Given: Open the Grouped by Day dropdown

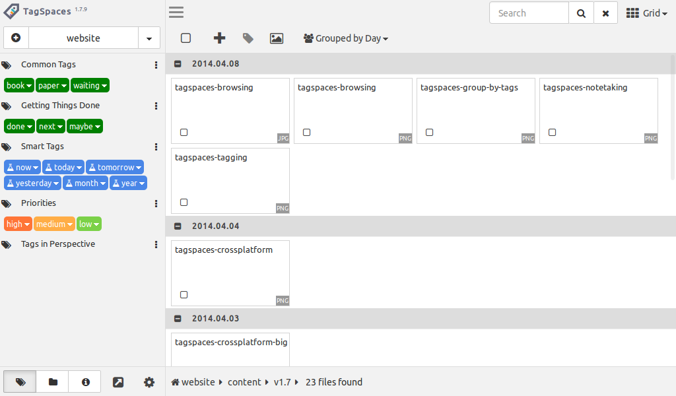Looking at the screenshot, I should click(x=346, y=38).
